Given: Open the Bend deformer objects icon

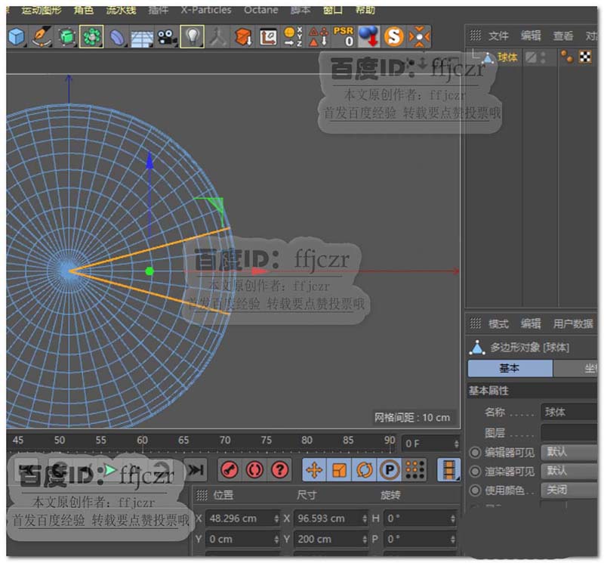Looking at the screenshot, I should pyautogui.click(x=117, y=37).
